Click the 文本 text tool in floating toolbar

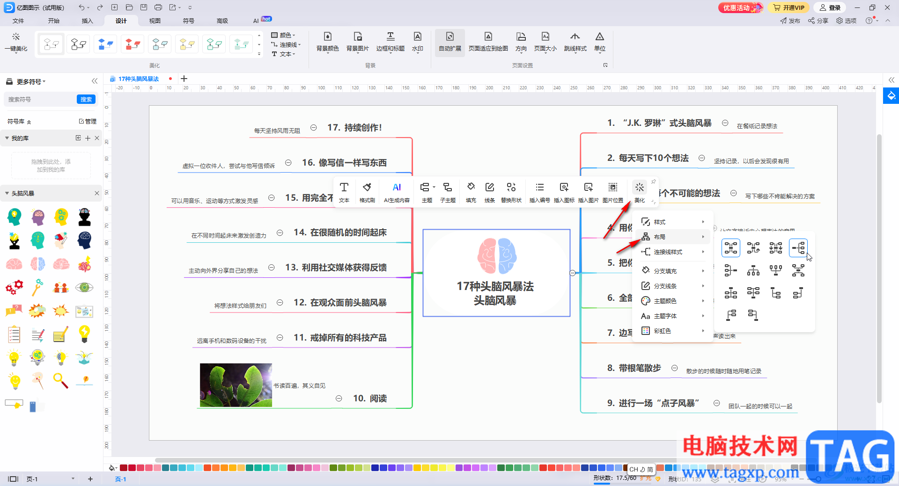point(344,192)
